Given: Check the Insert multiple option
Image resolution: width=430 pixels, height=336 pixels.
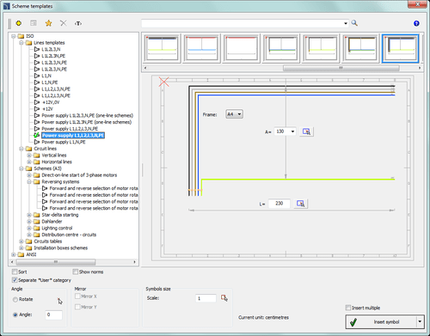Looking at the screenshot, I should click(348, 308).
